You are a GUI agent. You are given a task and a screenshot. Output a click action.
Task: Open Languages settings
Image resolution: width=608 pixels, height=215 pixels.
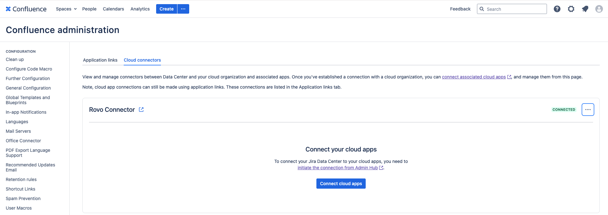(17, 122)
